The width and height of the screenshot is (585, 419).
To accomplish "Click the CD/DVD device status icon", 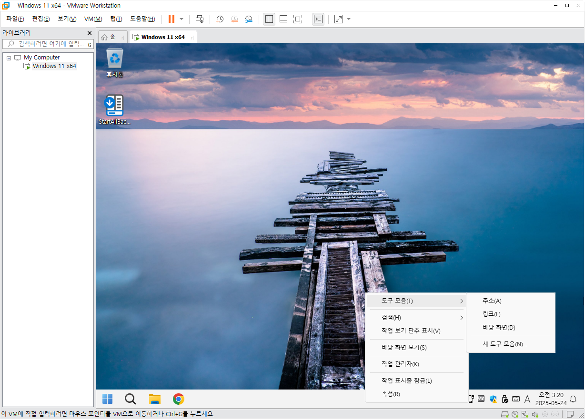I will (x=515, y=414).
